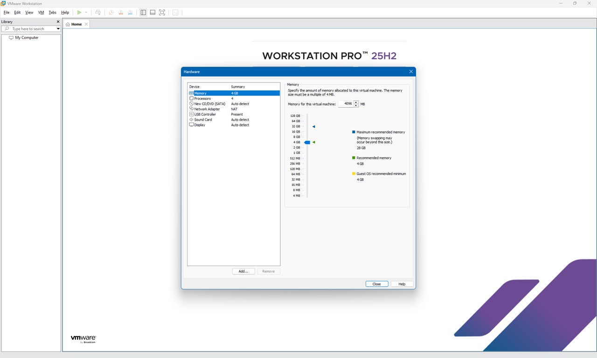Open the library search filter dropdown
Image resolution: width=597 pixels, height=358 pixels.
(x=58, y=29)
